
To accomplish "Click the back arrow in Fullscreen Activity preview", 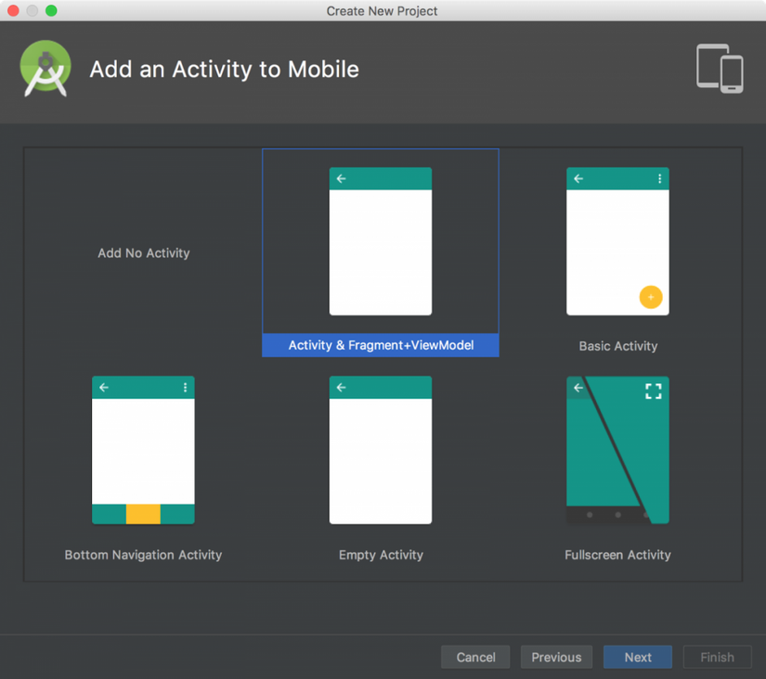I will point(578,388).
